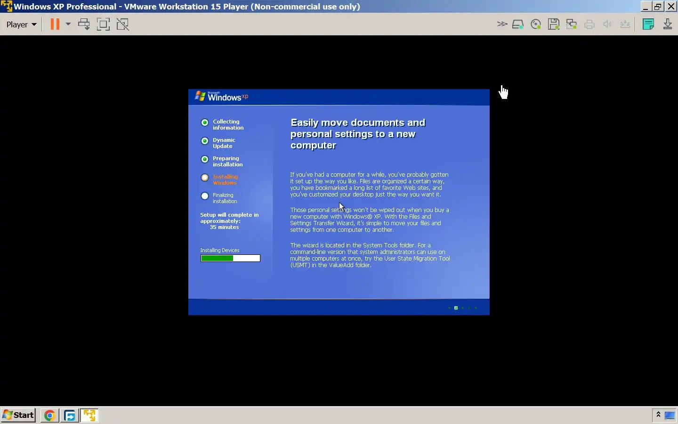
Task: Click the 'Installing Devices' label
Action: tap(220, 250)
